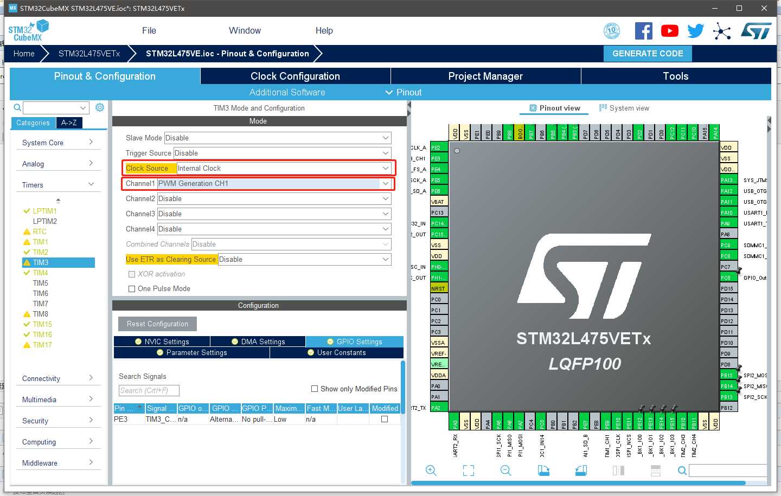The image size is (781, 496).
Task: Toggle horizontal split of the pinout view
Action: click(656, 471)
